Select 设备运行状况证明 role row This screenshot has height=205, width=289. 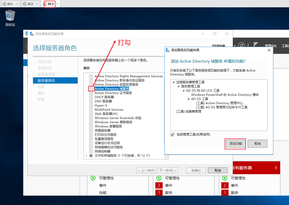(x=107, y=143)
